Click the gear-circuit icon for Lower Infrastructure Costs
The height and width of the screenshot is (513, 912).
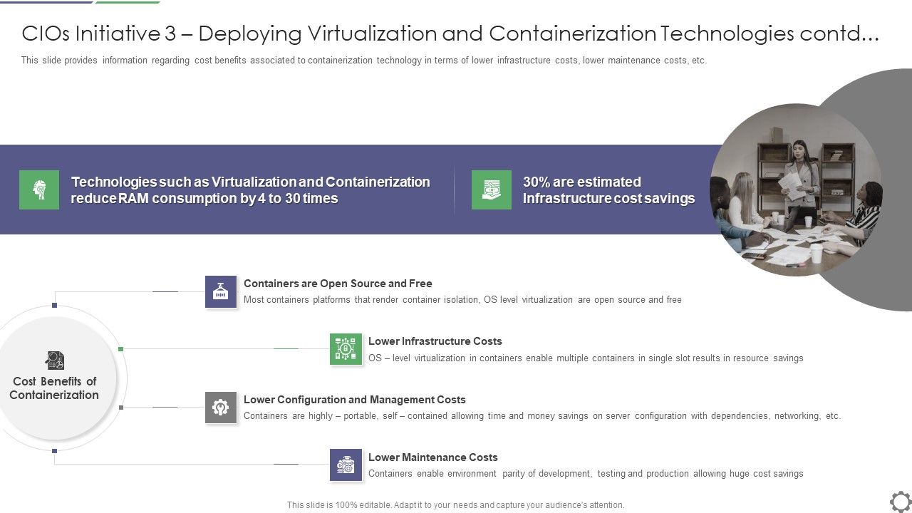(x=346, y=348)
